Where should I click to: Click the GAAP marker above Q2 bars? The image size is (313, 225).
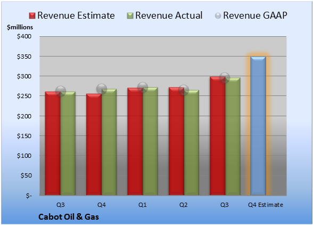tap(184, 90)
